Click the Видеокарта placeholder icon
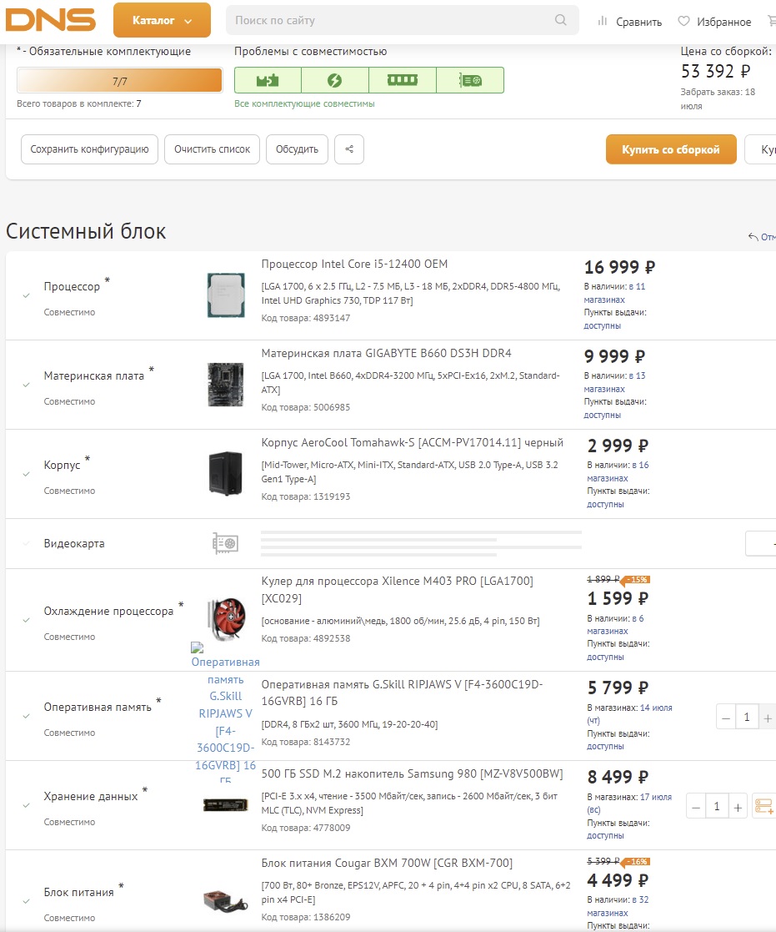Viewport: 776px width, 932px height. 226,543
